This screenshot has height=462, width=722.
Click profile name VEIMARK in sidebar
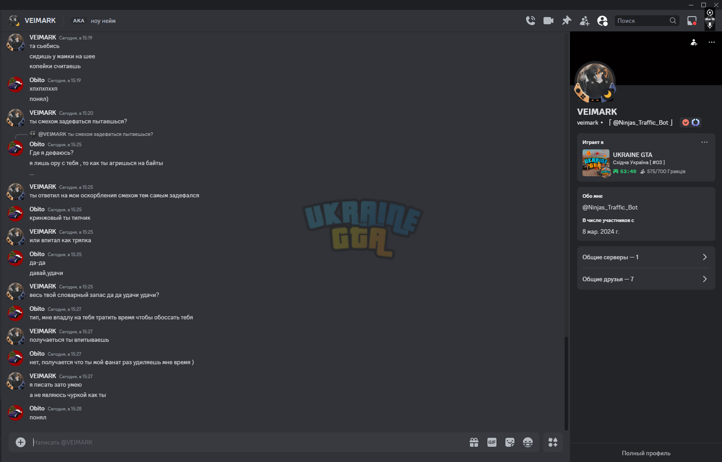click(597, 112)
